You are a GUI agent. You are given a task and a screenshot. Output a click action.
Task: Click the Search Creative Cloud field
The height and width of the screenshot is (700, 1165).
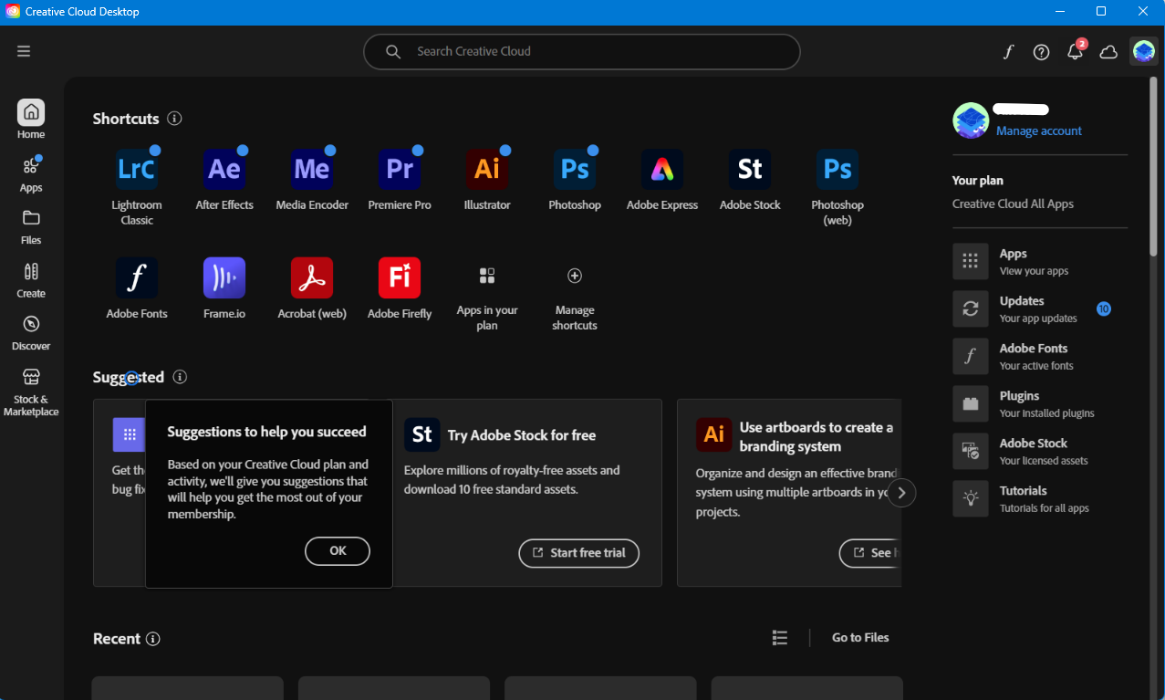pyautogui.click(x=581, y=52)
